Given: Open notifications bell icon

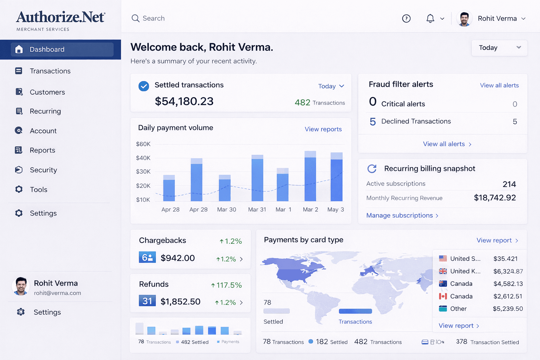Looking at the screenshot, I should (430, 19).
